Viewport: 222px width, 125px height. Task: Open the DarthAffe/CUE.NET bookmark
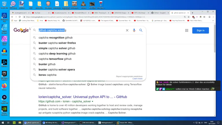point(71,21)
